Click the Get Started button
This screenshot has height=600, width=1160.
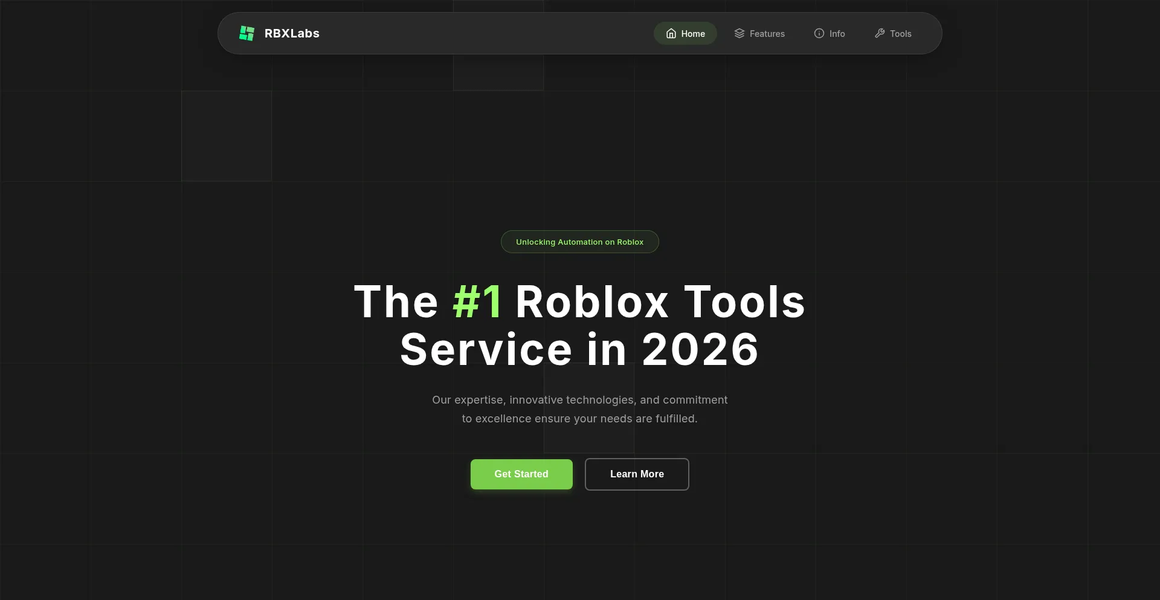521,474
